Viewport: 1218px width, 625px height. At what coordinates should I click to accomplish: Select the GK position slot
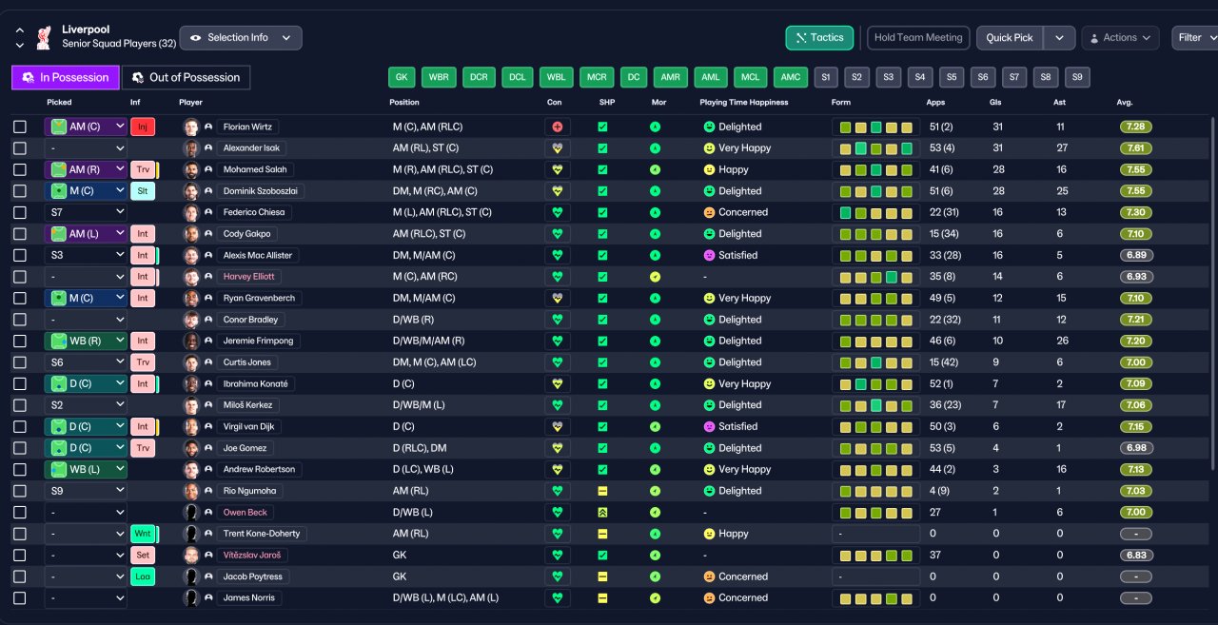click(402, 77)
